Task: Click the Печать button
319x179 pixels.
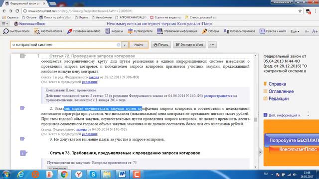Action: tap(161, 45)
